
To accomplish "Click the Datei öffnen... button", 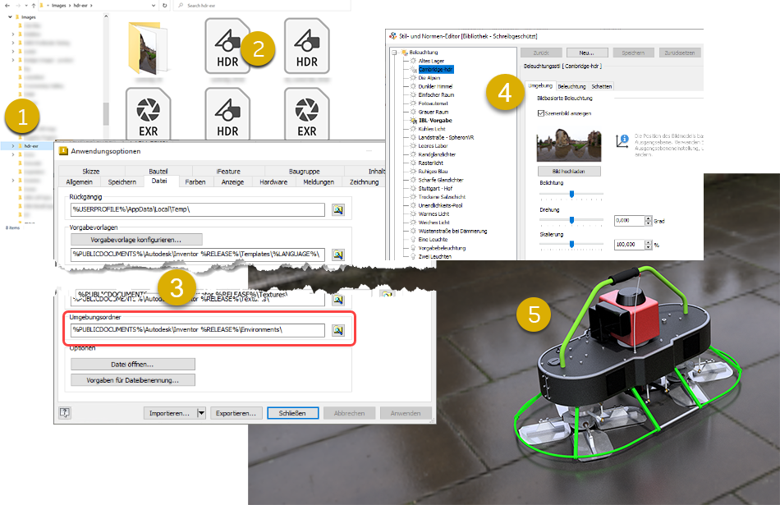I will click(x=132, y=365).
